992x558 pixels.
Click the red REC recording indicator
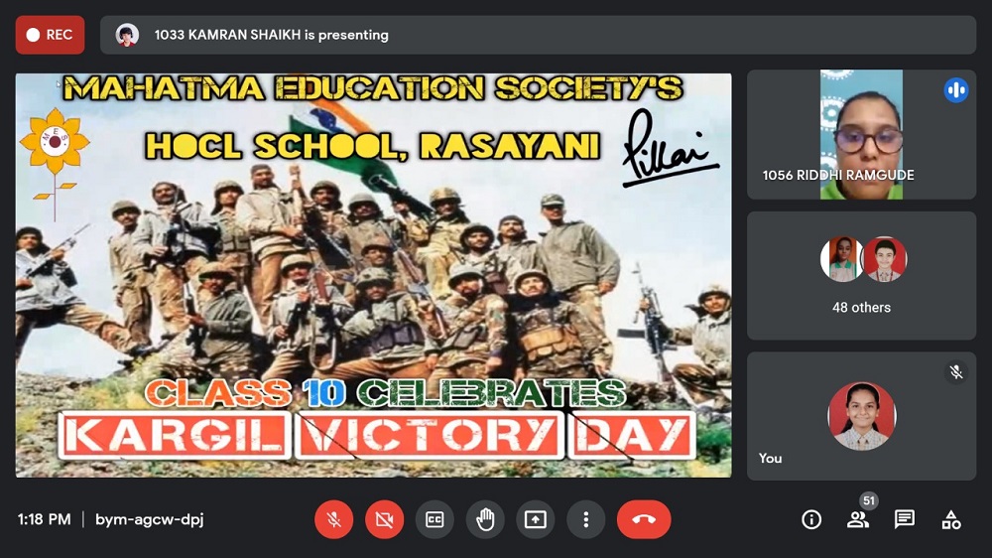[x=50, y=35]
